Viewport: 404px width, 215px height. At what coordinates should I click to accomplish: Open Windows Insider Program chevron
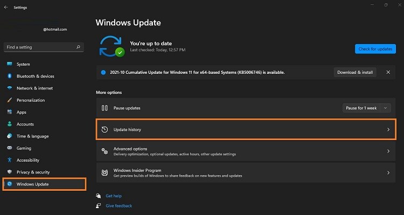coord(388,173)
